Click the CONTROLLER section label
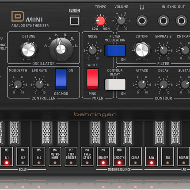 pos(43,98)
